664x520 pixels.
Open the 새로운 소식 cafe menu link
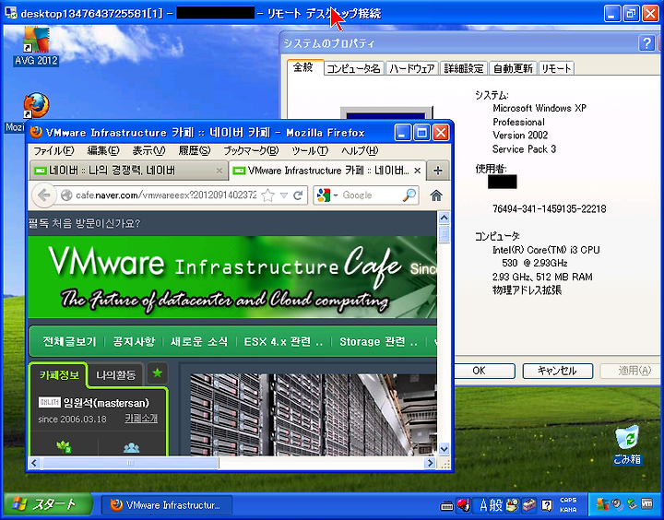(x=198, y=342)
